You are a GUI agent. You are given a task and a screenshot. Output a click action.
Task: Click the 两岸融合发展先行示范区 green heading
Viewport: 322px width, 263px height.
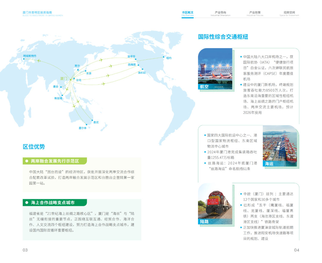pos(55,161)
